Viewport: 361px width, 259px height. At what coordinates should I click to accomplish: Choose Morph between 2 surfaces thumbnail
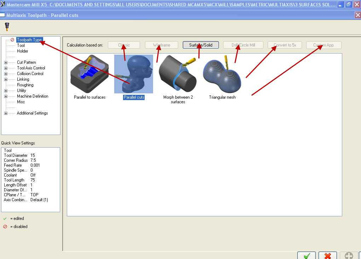178,74
